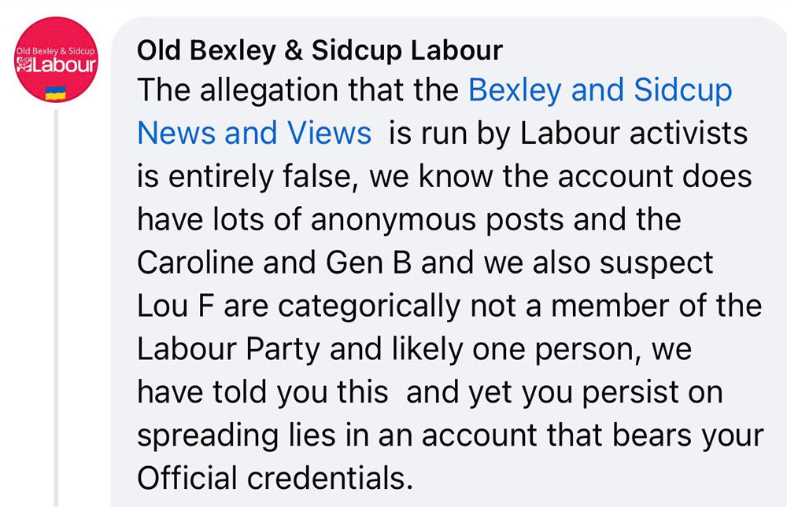Screen dimensions: 787x507
Task: Open commenter name 'Old Bexley & Sidcup Labour'
Action: [320, 51]
